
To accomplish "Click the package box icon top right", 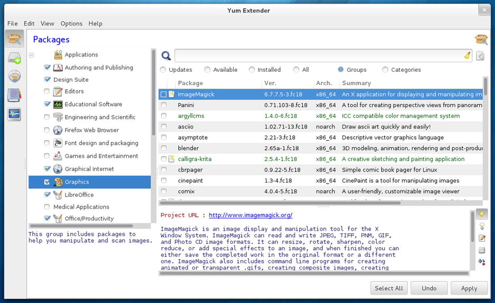I will pos(481,39).
